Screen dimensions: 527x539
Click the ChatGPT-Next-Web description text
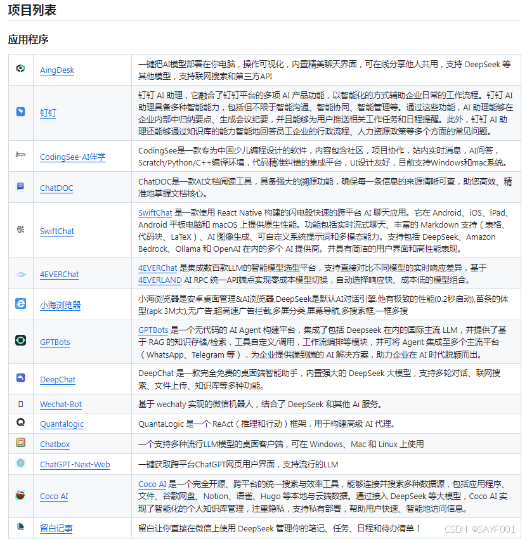pos(238,464)
